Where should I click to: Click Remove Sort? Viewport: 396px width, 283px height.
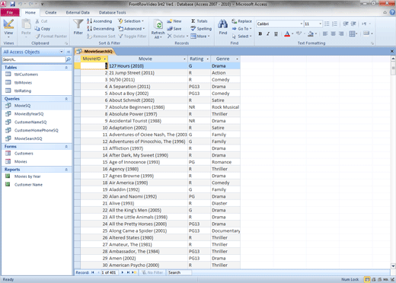point(101,37)
